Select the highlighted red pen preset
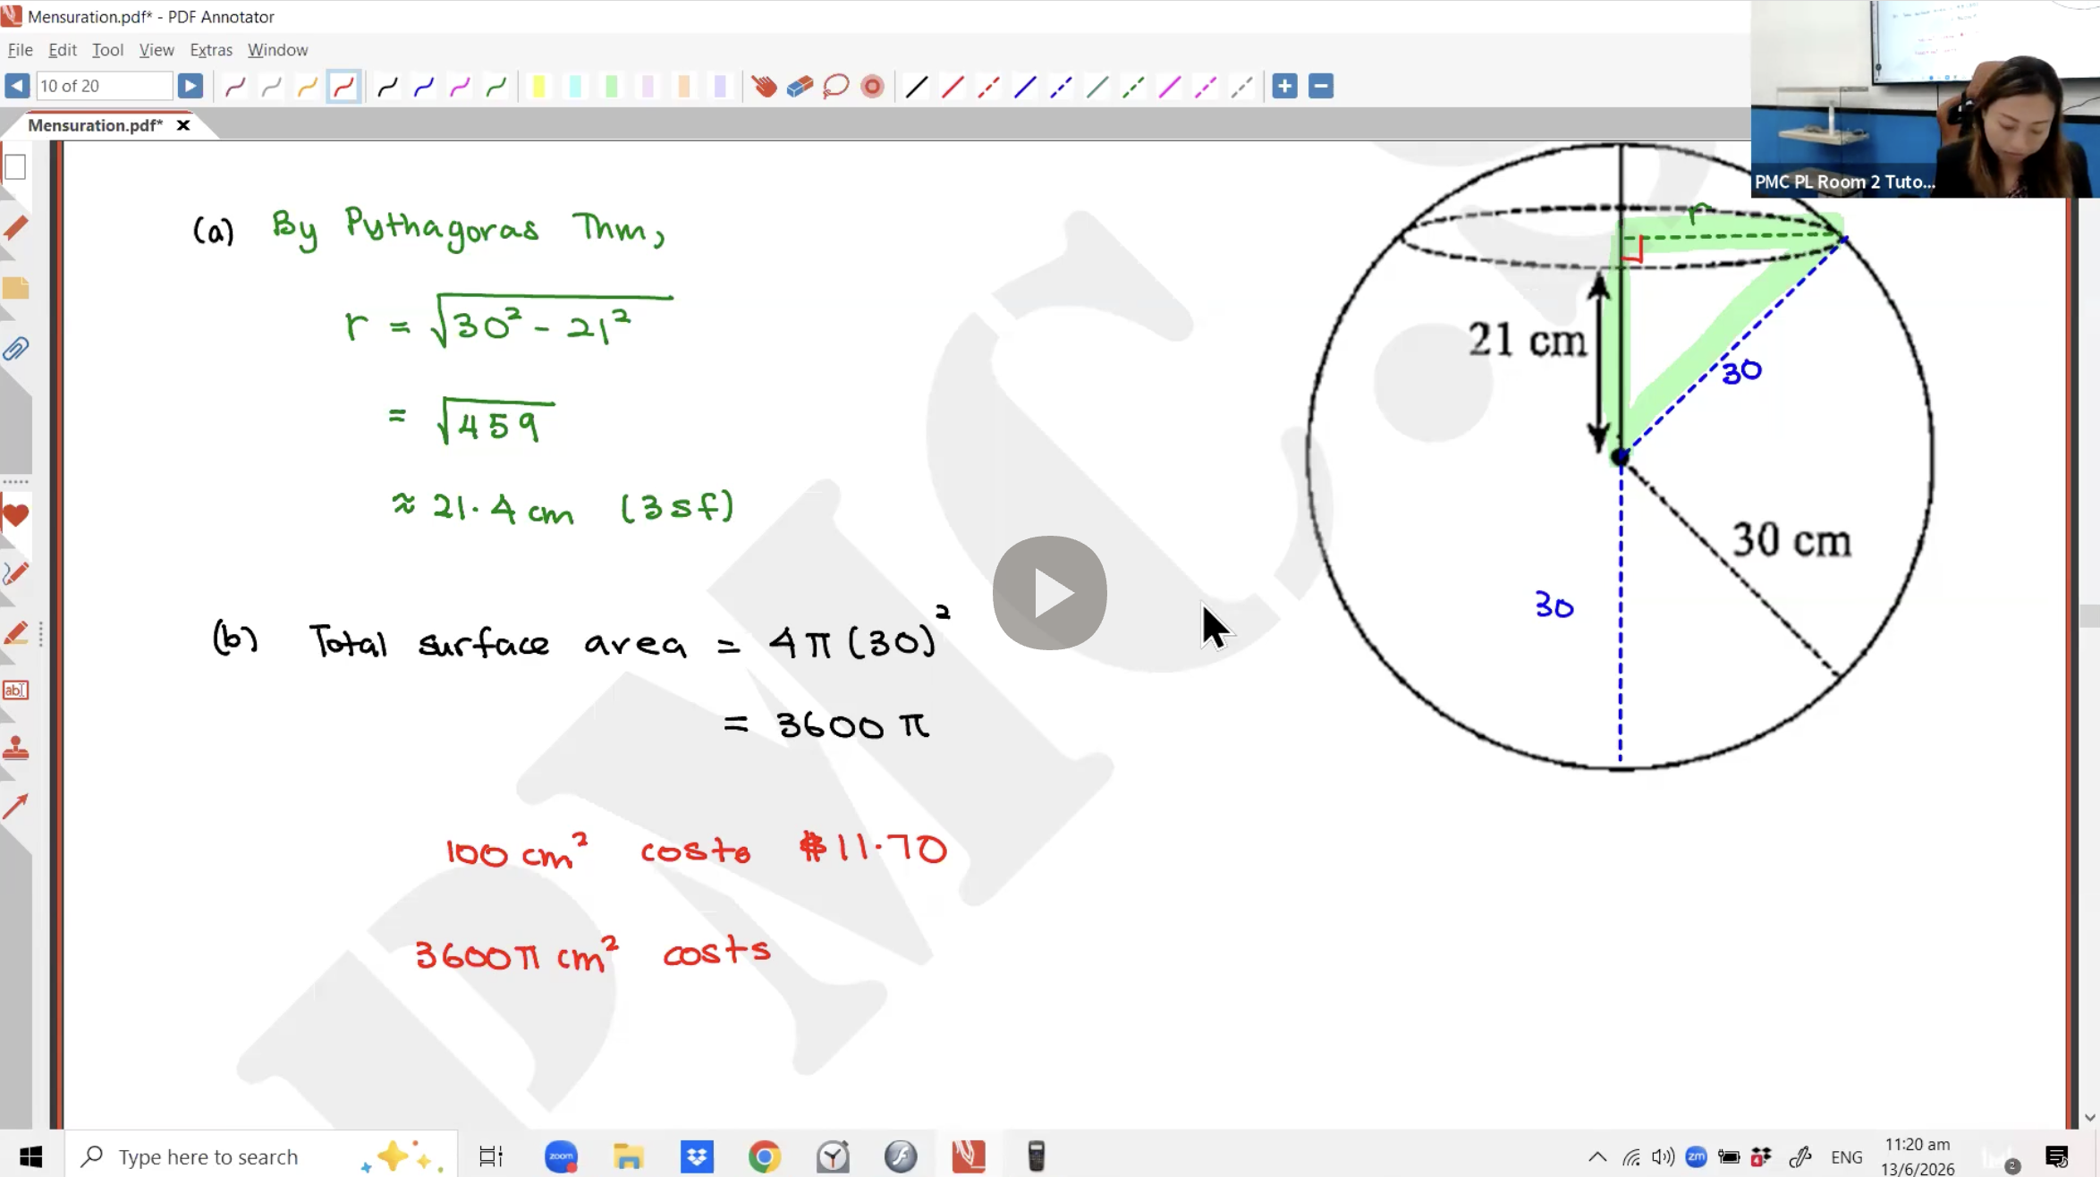 click(x=343, y=86)
